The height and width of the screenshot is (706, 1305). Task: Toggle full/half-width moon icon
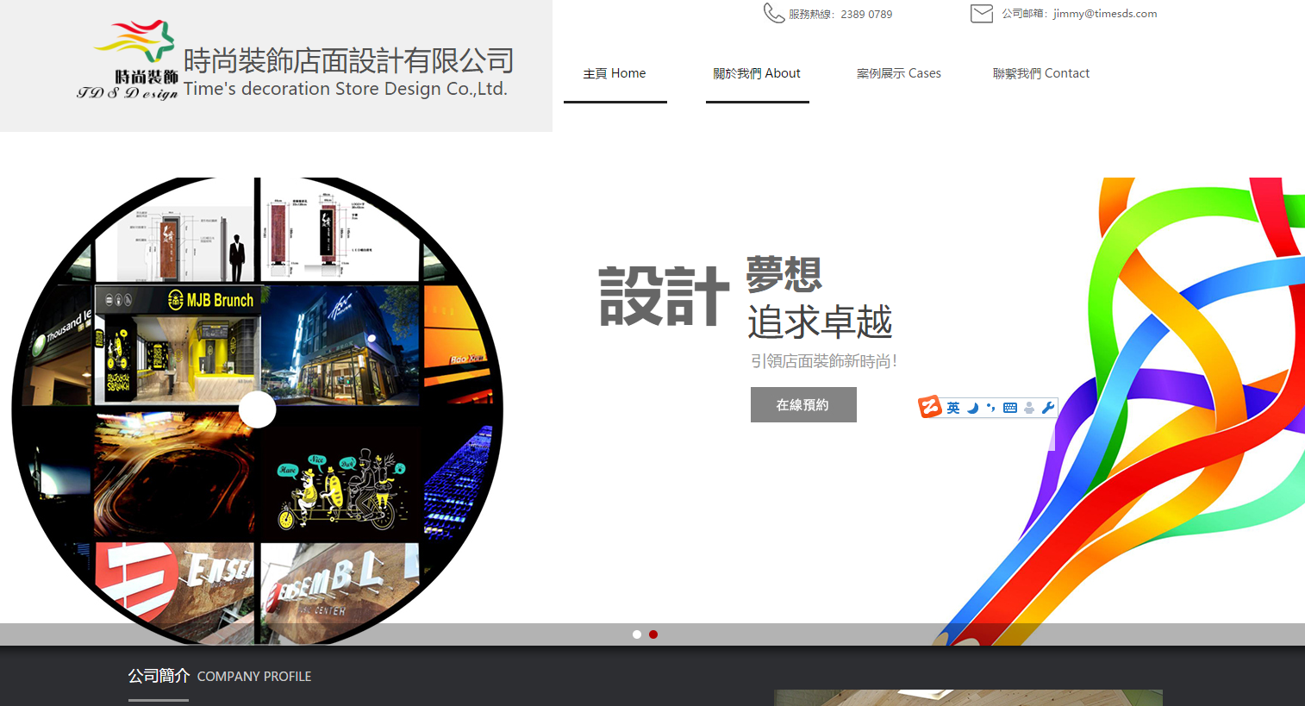pyautogui.click(x=972, y=407)
